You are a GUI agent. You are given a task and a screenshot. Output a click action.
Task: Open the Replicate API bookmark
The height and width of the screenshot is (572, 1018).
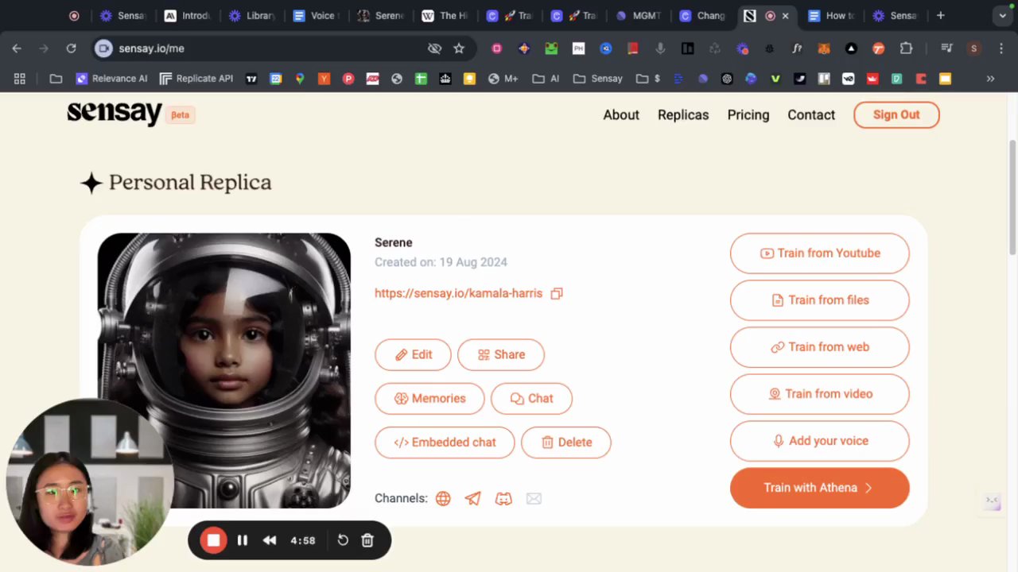(196, 79)
